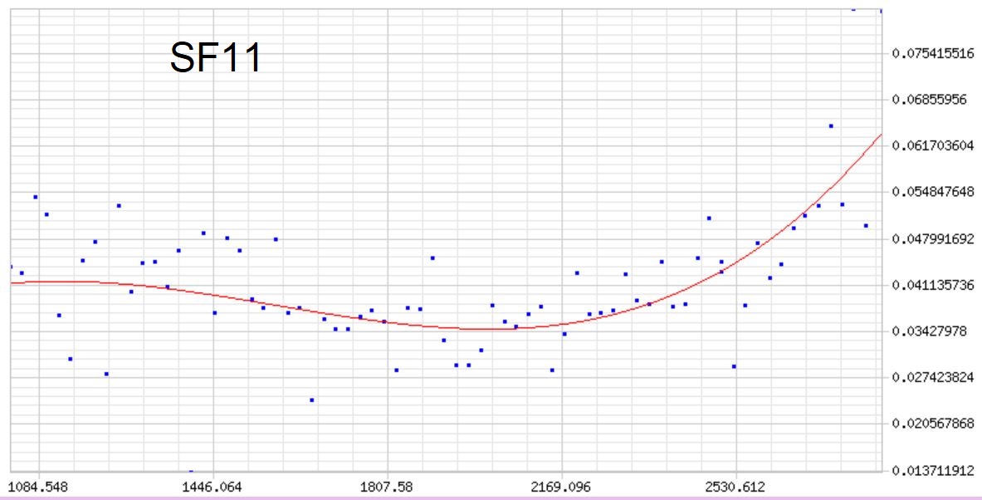Click the 1446.064 x-axis label
Screen dimensions: 982x500
(213, 486)
